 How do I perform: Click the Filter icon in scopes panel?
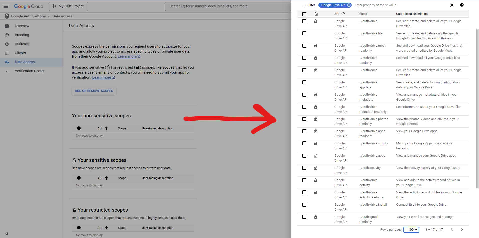304,5
